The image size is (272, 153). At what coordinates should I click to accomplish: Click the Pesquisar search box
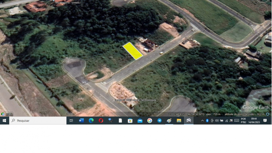pyautogui.click(x=38, y=121)
